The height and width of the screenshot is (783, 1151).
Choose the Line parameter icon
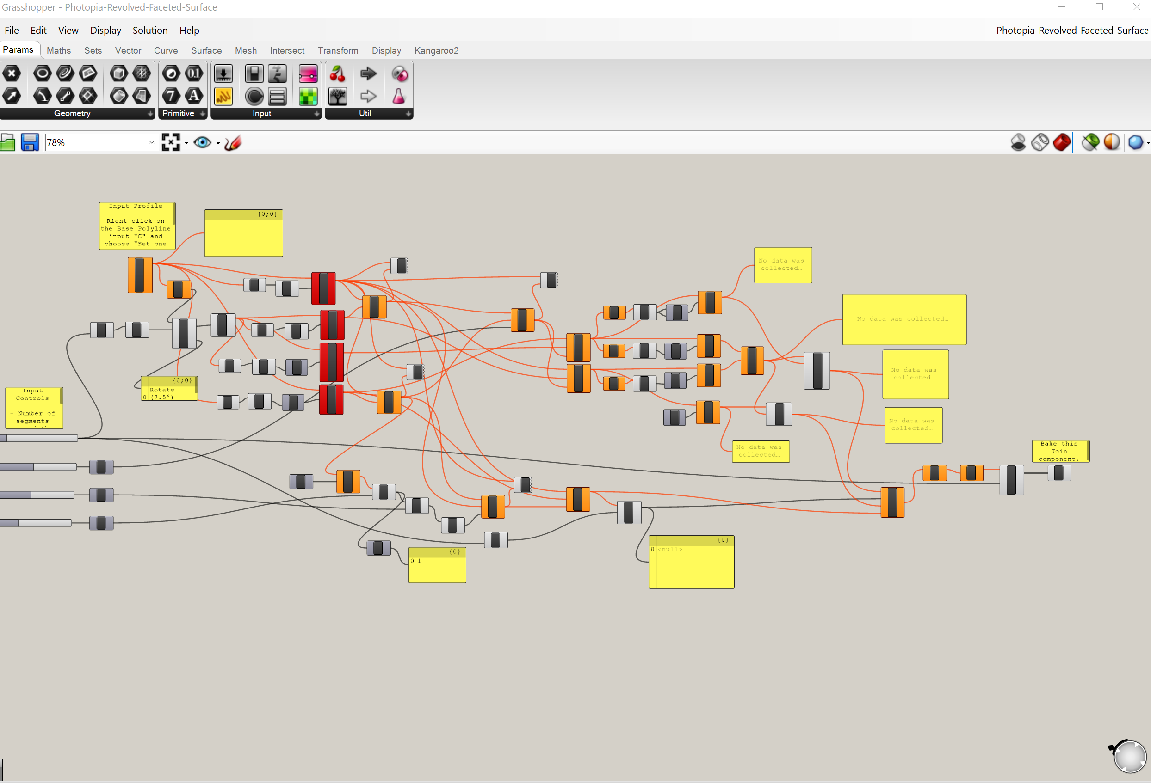click(x=65, y=96)
